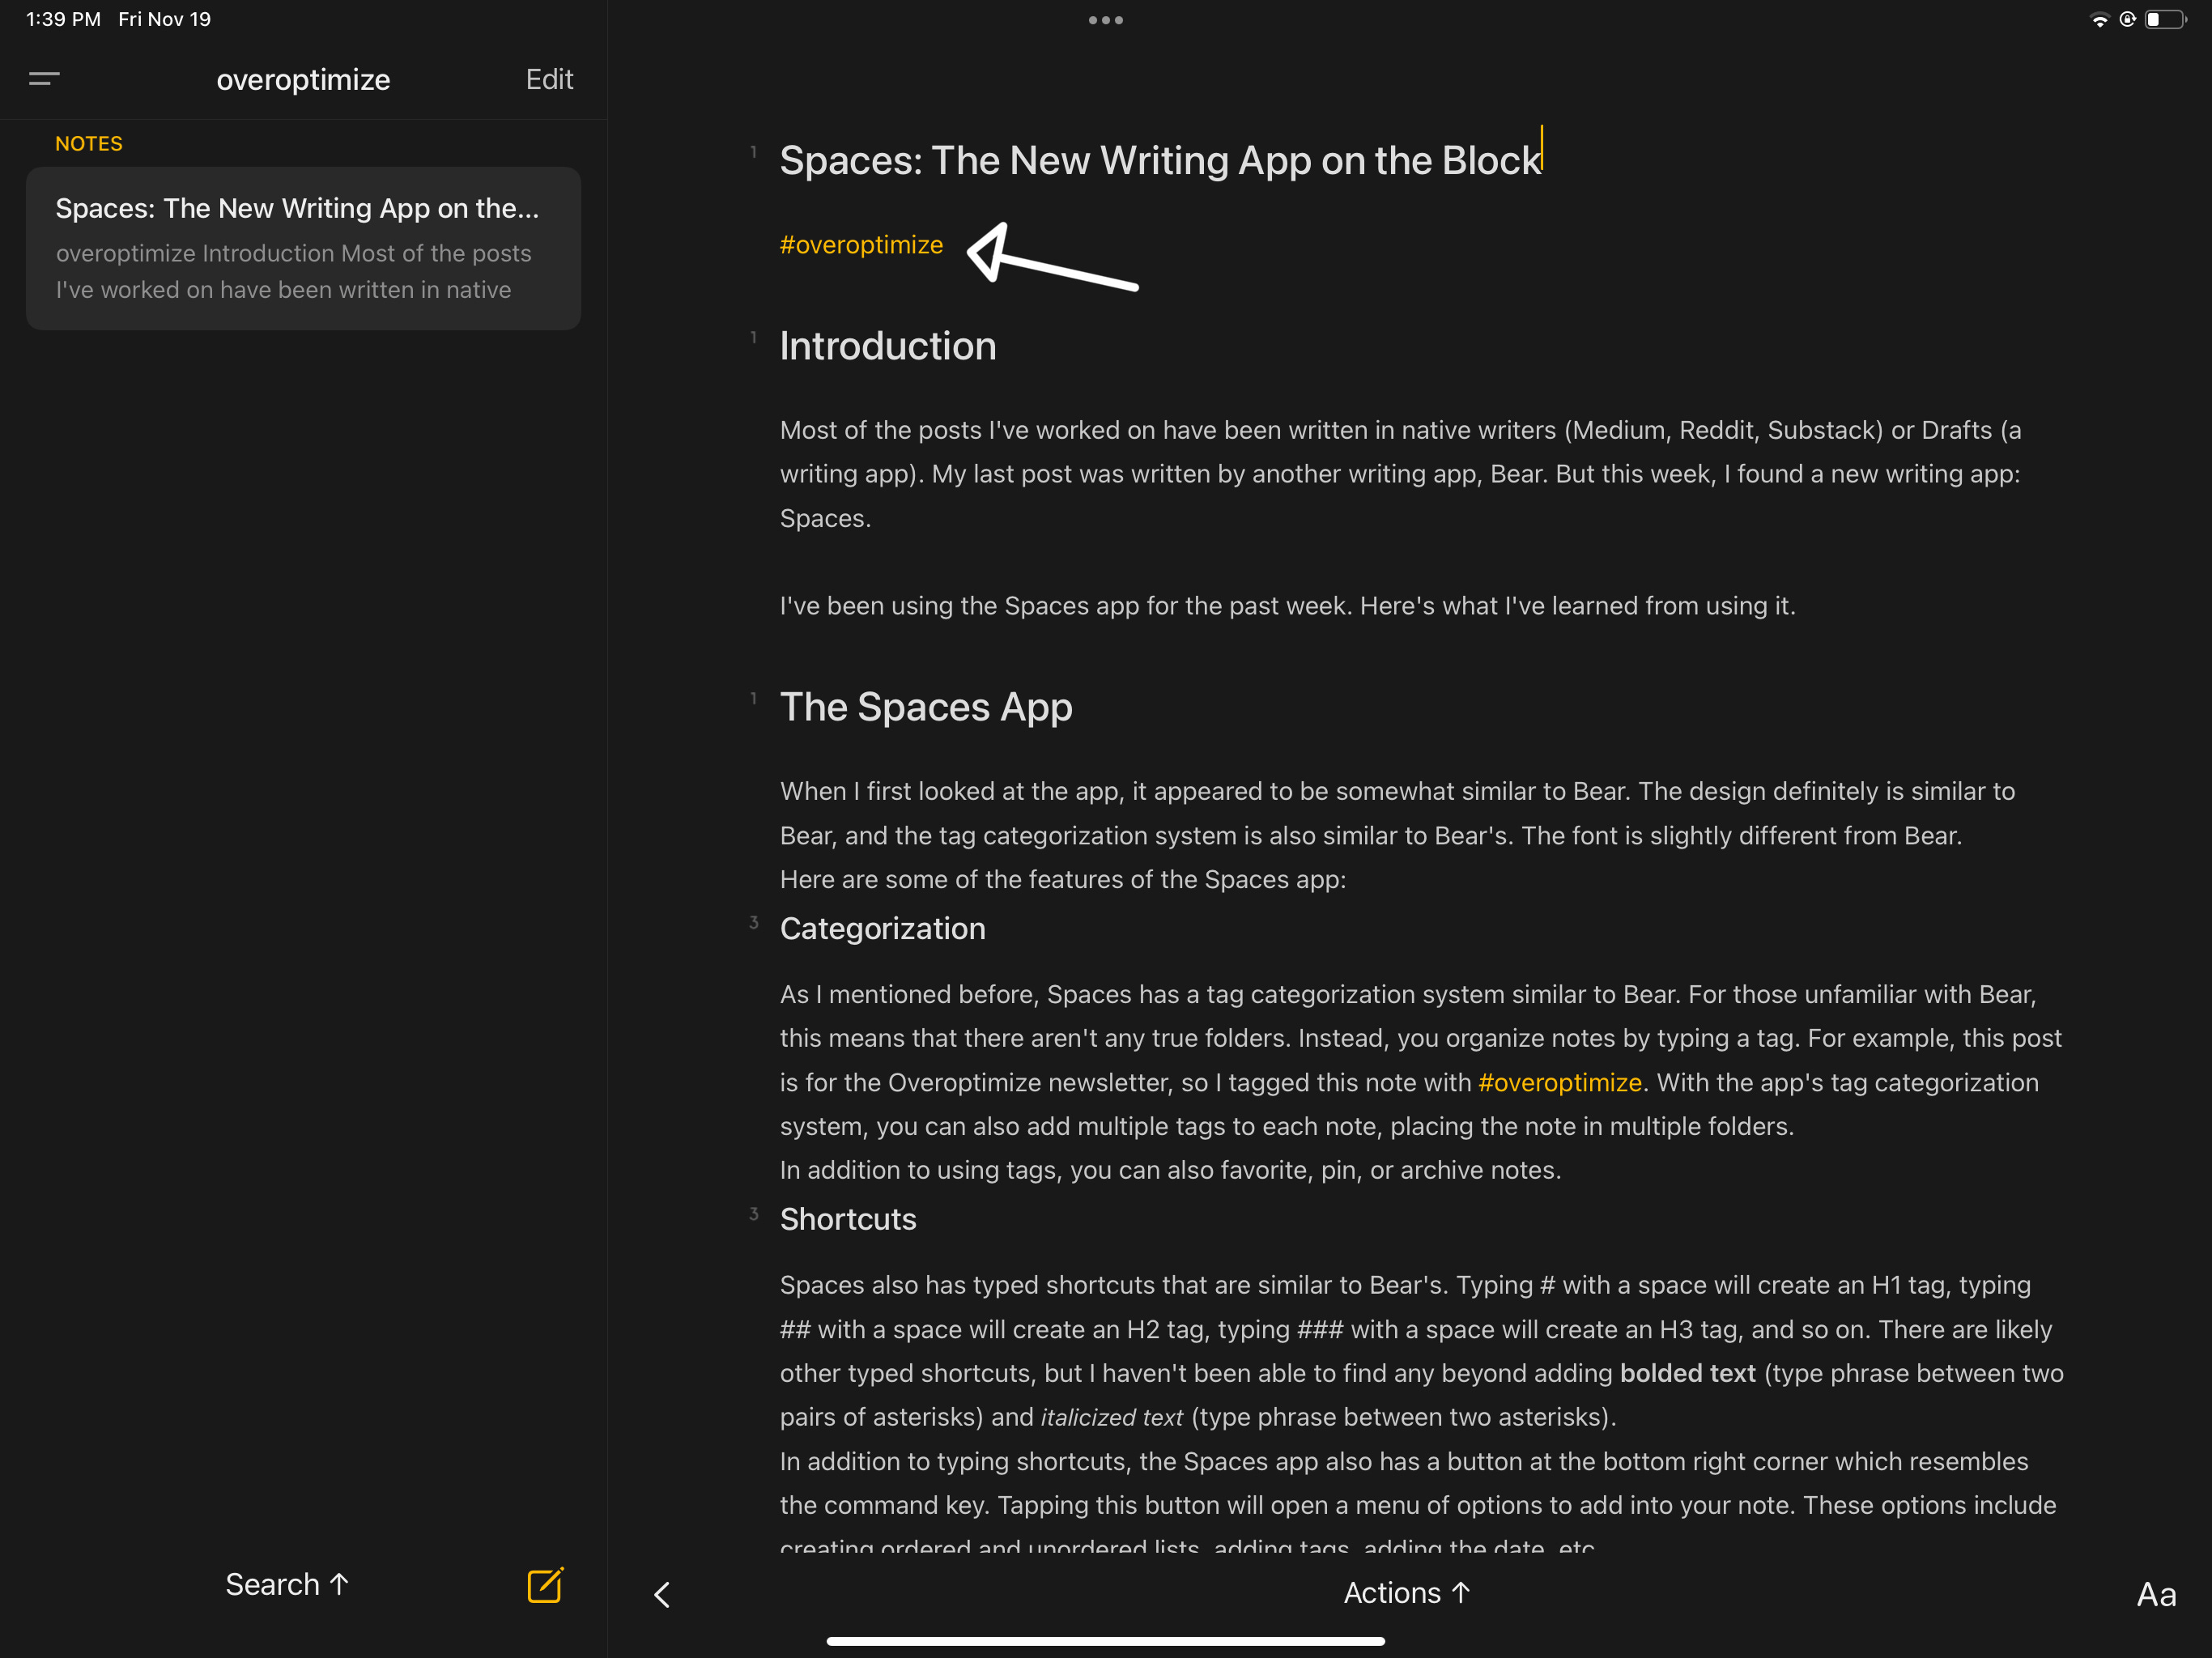
Task: Open the Actions menu
Action: coord(1406,1593)
